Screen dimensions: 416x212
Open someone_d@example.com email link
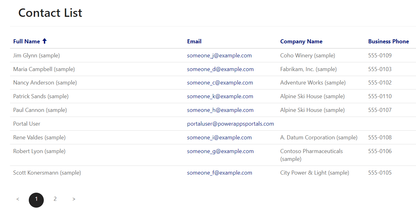(220, 69)
